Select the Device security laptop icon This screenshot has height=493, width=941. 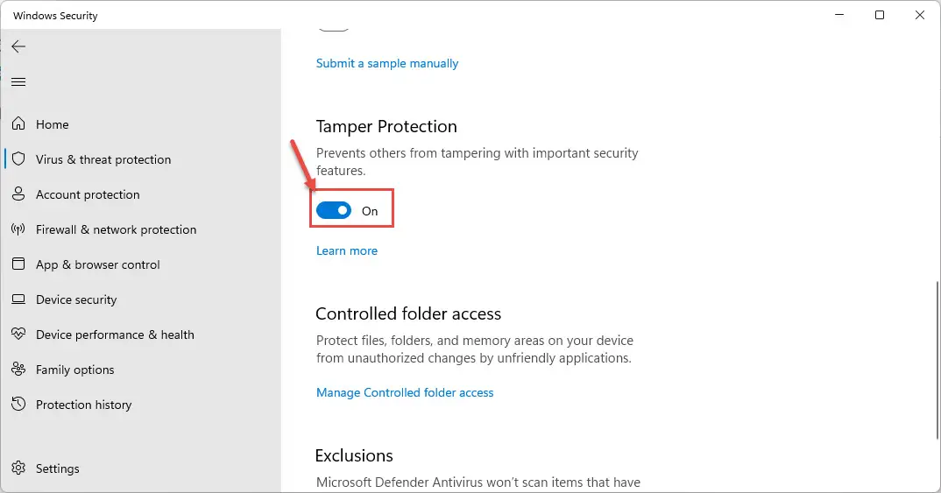click(x=18, y=299)
